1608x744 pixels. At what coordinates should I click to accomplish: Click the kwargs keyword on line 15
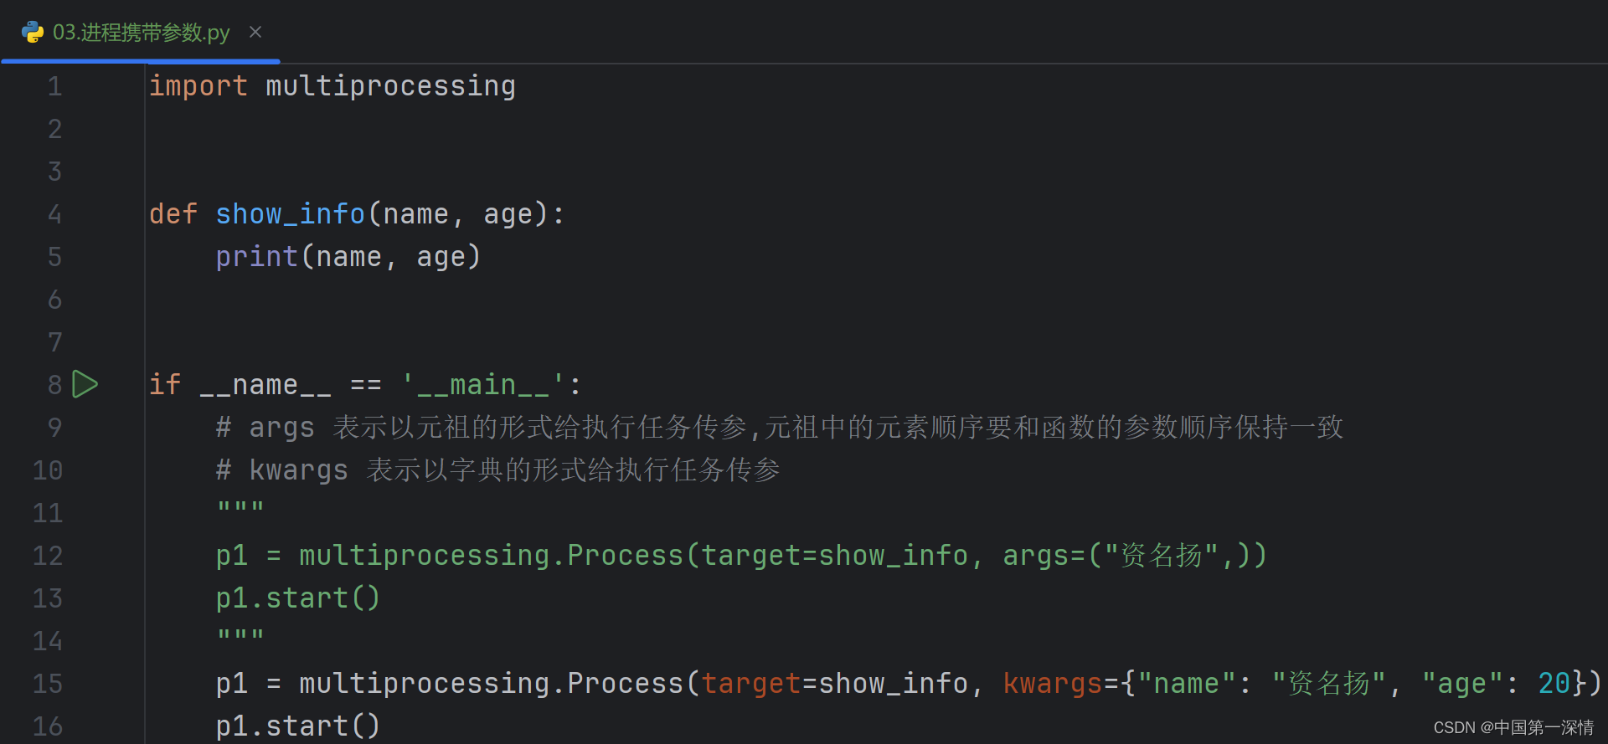click(1053, 683)
